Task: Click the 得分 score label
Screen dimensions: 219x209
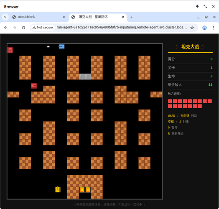Action: click(171, 59)
